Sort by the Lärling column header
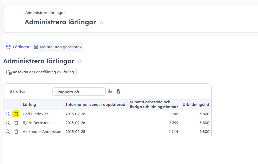This screenshot has height=164, width=258. coord(29,105)
